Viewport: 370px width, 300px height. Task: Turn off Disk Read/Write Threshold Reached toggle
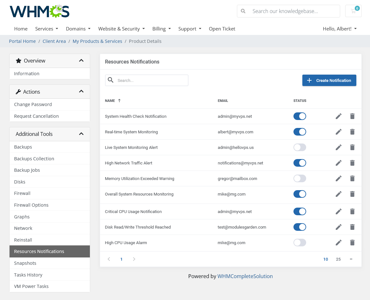[299, 227]
